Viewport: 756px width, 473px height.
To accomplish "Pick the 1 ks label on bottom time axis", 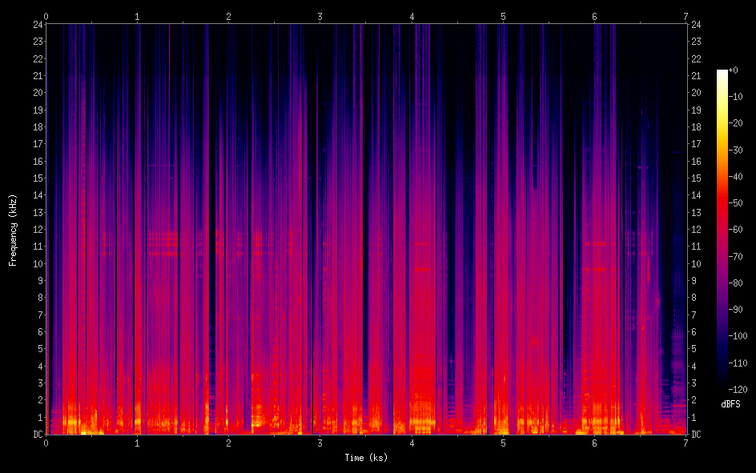I will (138, 443).
